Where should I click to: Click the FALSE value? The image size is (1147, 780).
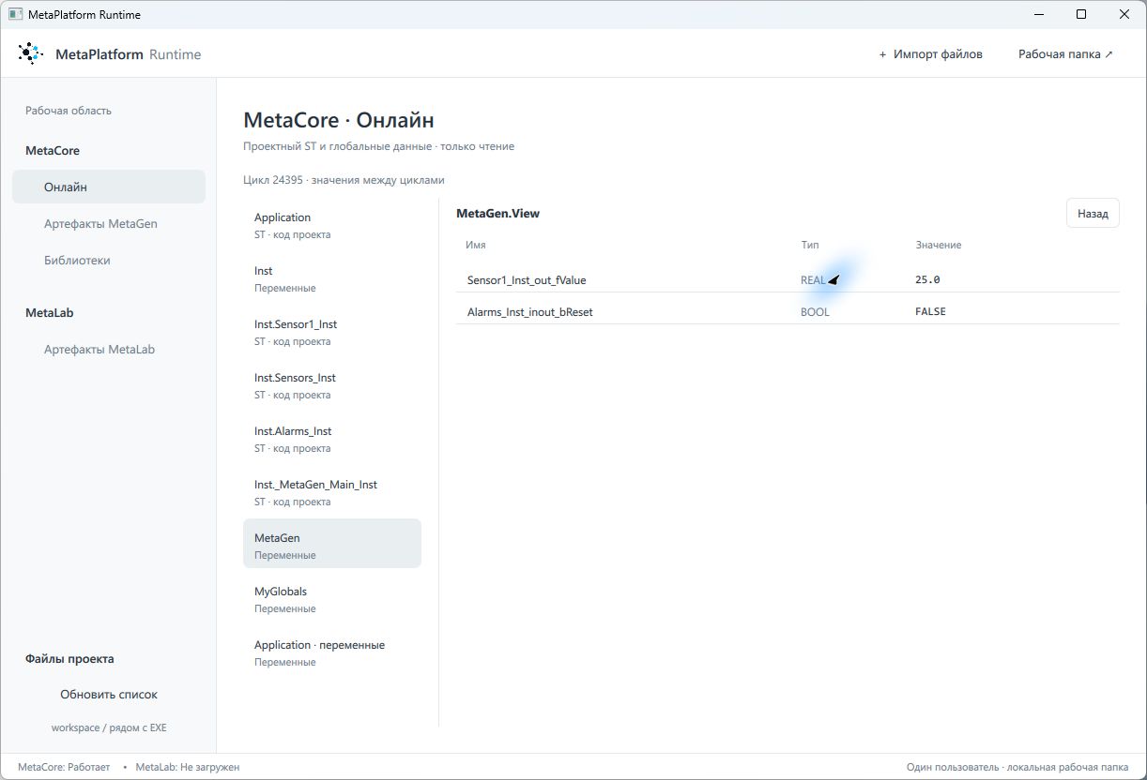(x=930, y=311)
